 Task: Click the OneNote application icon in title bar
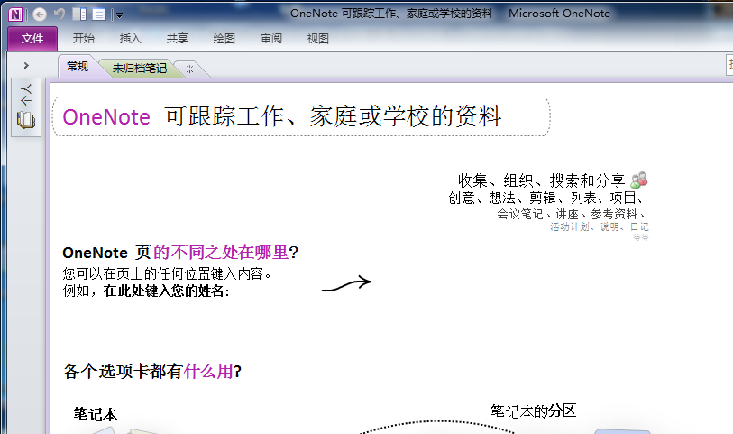click(15, 14)
